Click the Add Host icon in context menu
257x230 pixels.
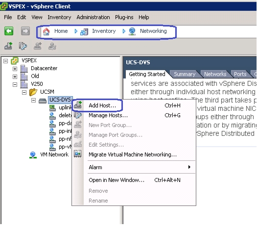coord(78,105)
